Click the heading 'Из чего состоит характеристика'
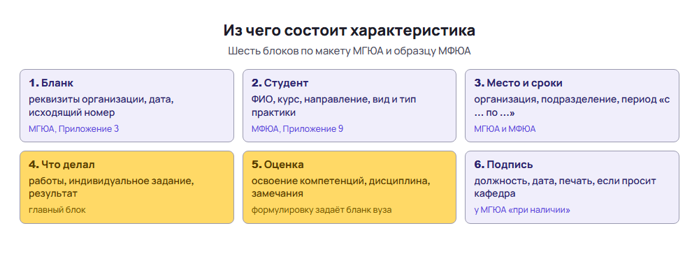The image size is (699, 279). tap(349, 31)
